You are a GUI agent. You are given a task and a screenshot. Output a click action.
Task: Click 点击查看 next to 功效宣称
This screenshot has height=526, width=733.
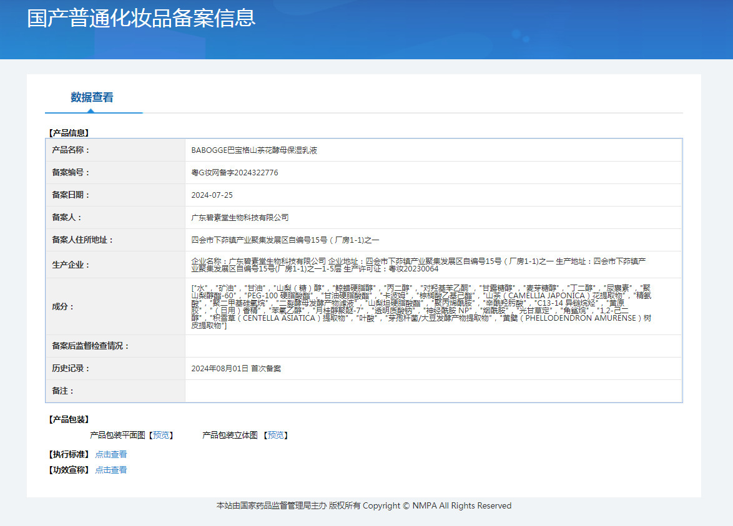111,470
